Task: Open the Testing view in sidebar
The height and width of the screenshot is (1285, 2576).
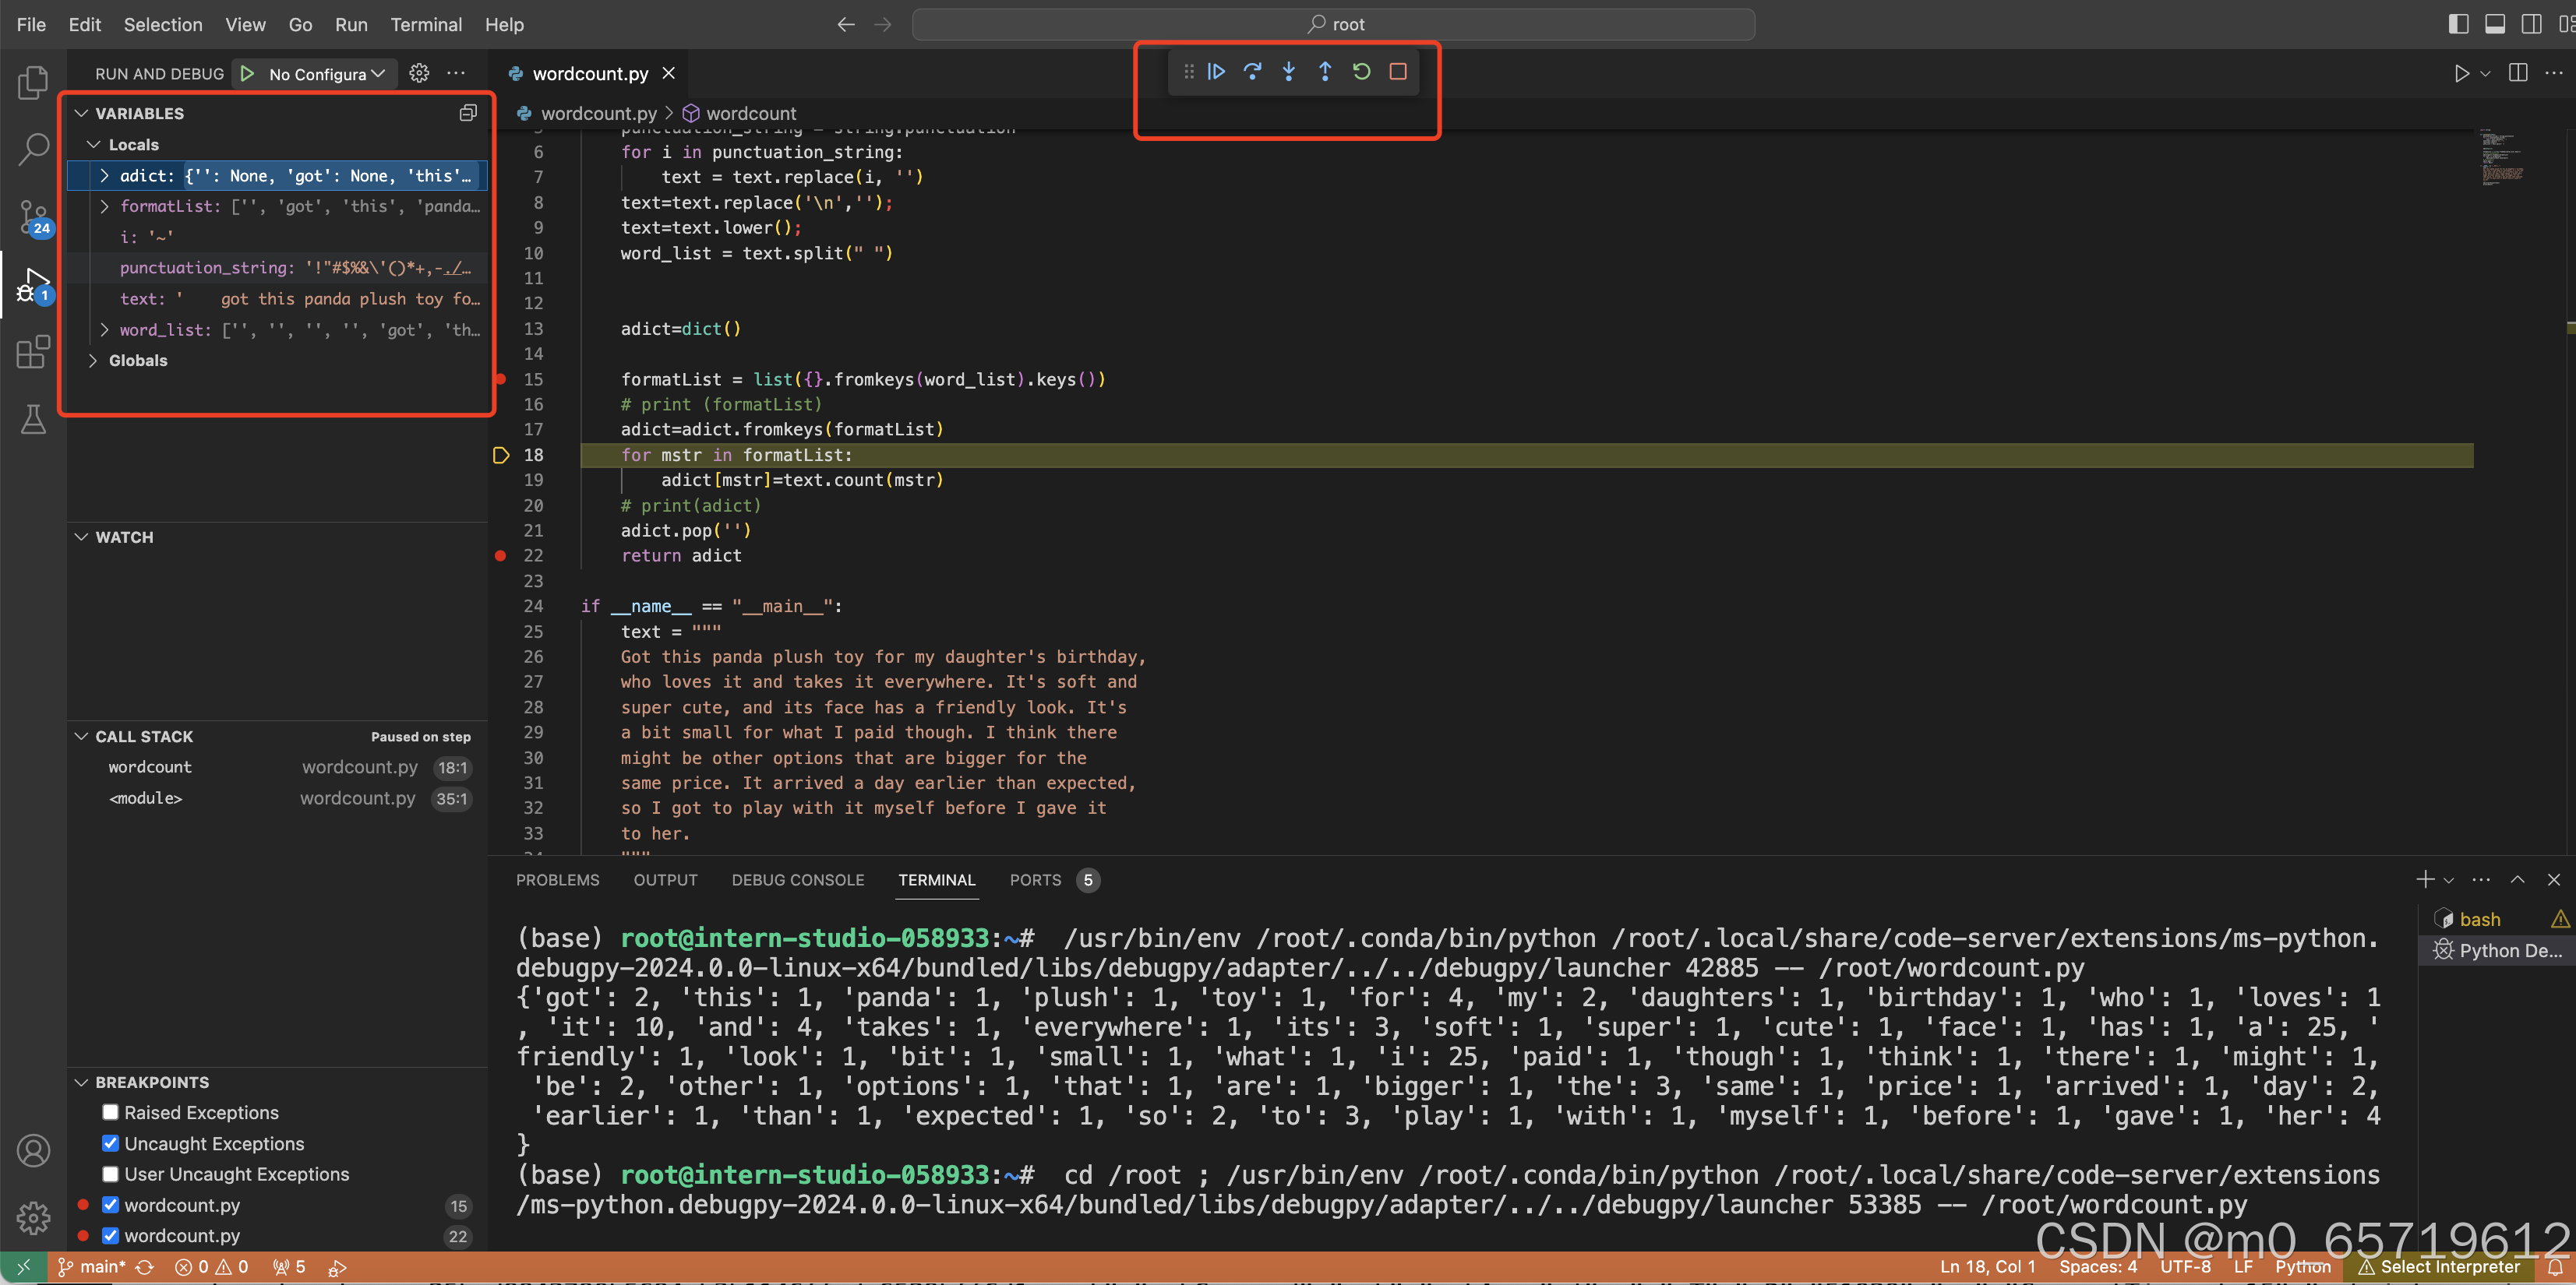Action: coord(33,419)
